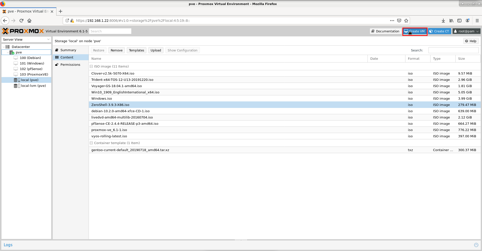Screen dimensions: 482x251
Task: Select Clover-v2.5k-5070-X64.iso row
Action: 285,74
